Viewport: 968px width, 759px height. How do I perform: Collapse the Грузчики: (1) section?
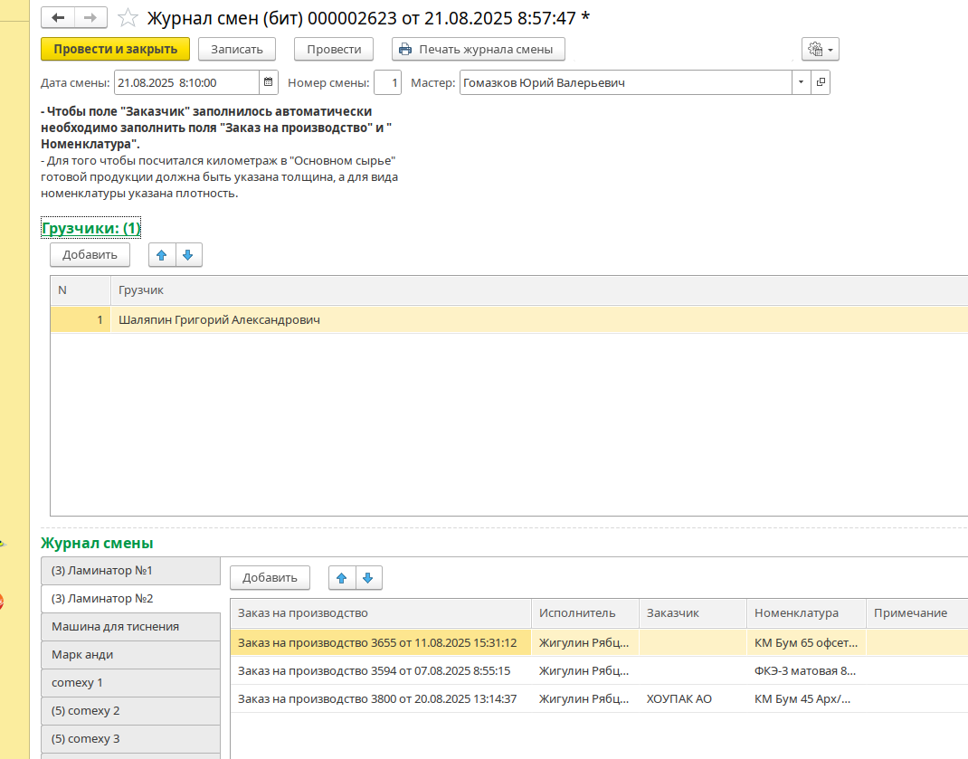point(90,228)
